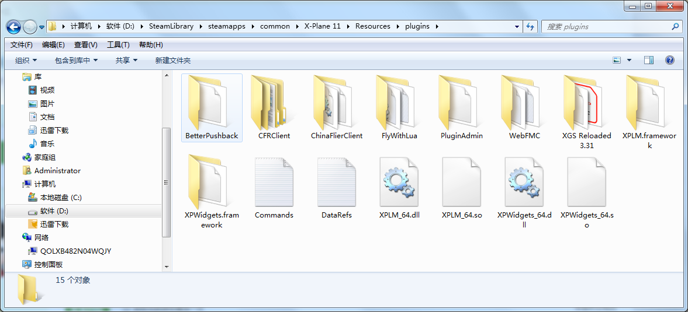Image resolution: width=688 pixels, height=312 pixels.
Task: Click steamapps in address breadcrumb
Action: click(227, 26)
